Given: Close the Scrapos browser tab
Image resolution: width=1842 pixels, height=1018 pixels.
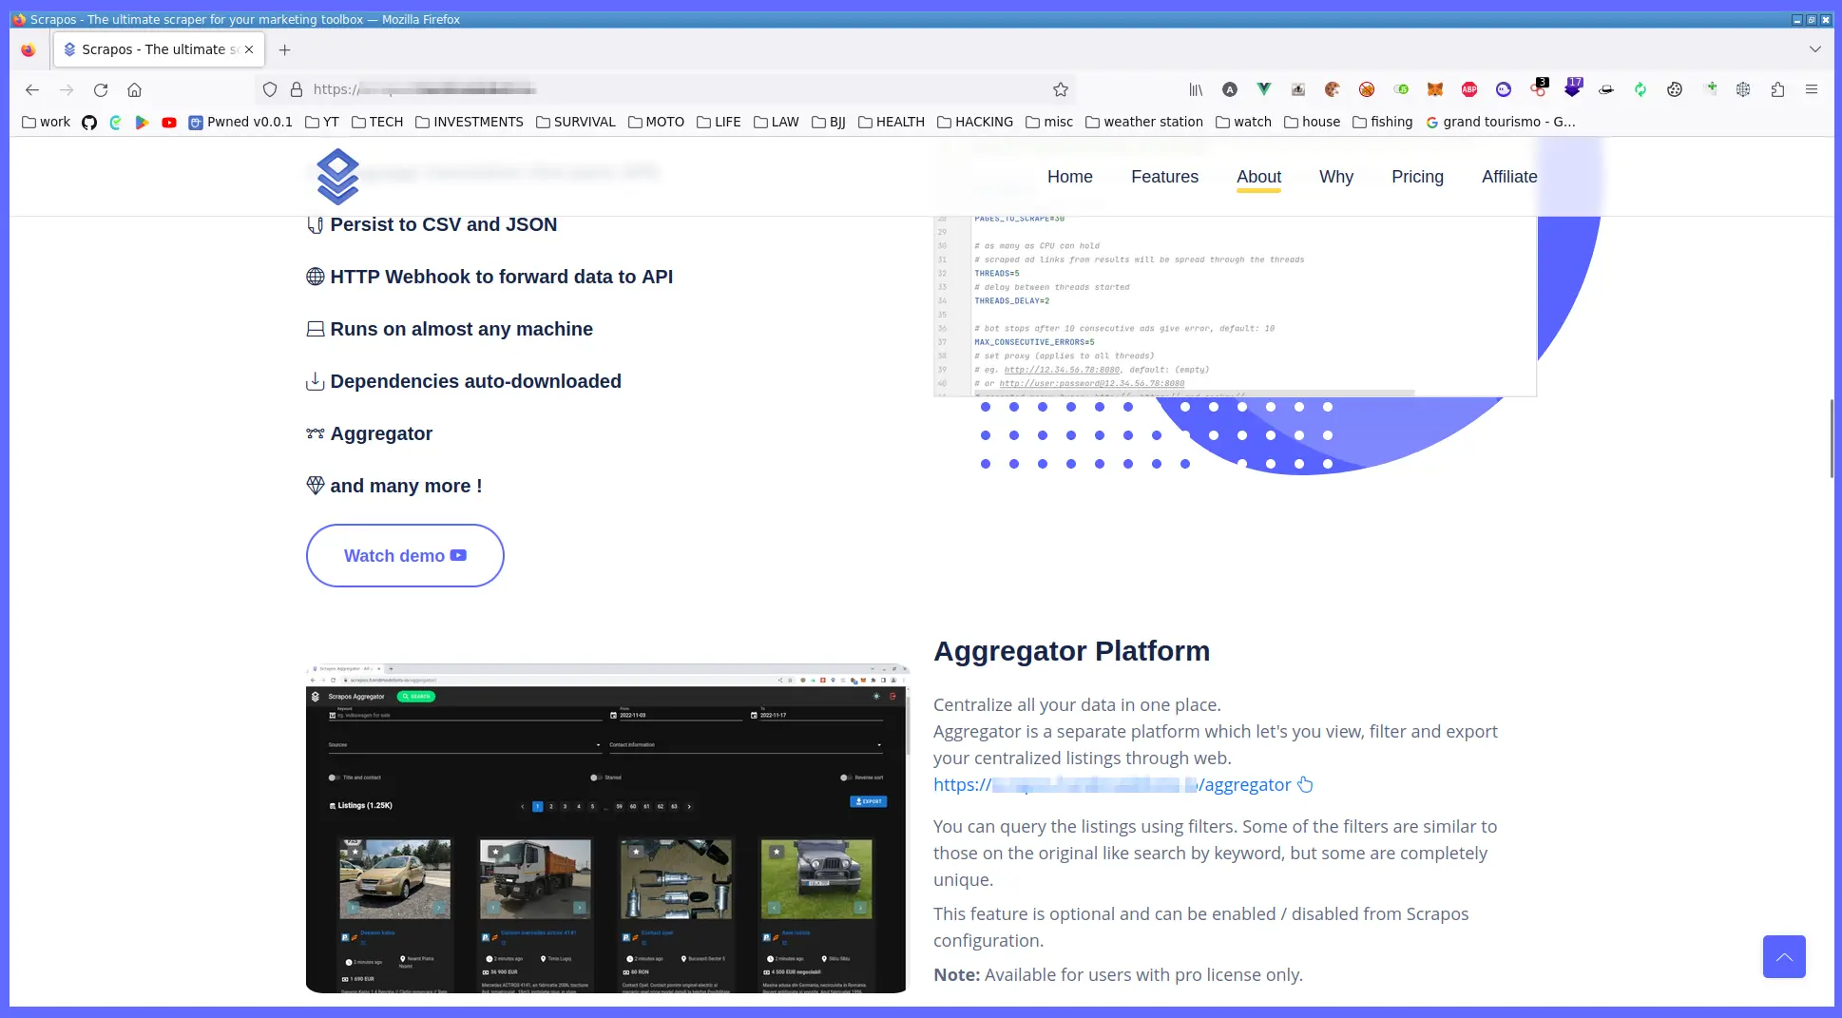Looking at the screenshot, I should [x=249, y=49].
